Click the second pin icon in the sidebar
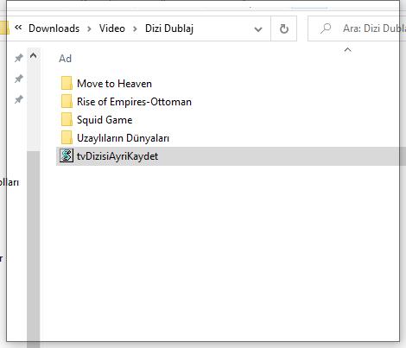The height and width of the screenshot is (348, 406). point(19,79)
